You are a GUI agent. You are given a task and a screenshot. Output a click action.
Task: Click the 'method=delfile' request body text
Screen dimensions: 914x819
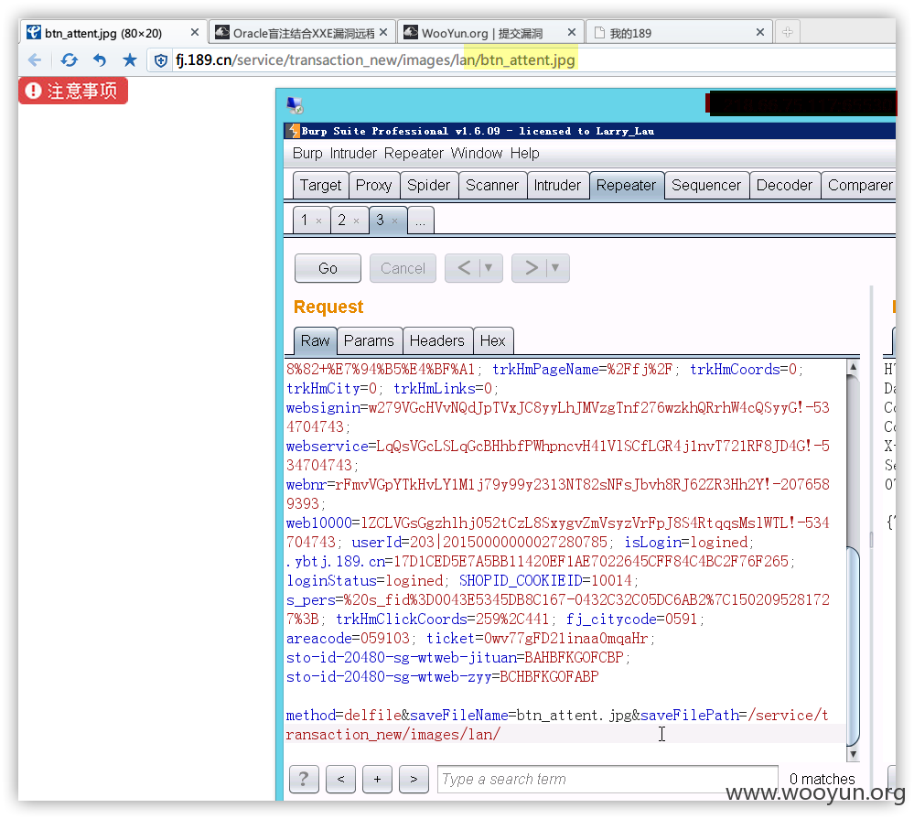(x=343, y=716)
